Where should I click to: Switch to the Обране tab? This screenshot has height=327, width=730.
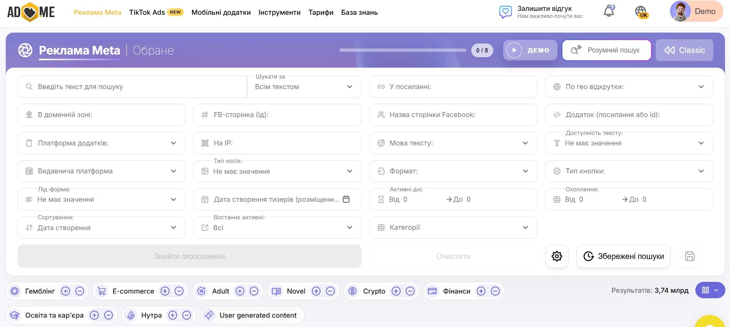pyautogui.click(x=153, y=51)
